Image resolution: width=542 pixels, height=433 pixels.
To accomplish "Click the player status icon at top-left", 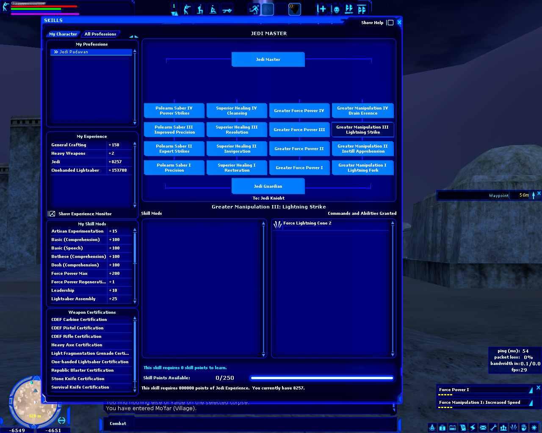I will pos(6,7).
